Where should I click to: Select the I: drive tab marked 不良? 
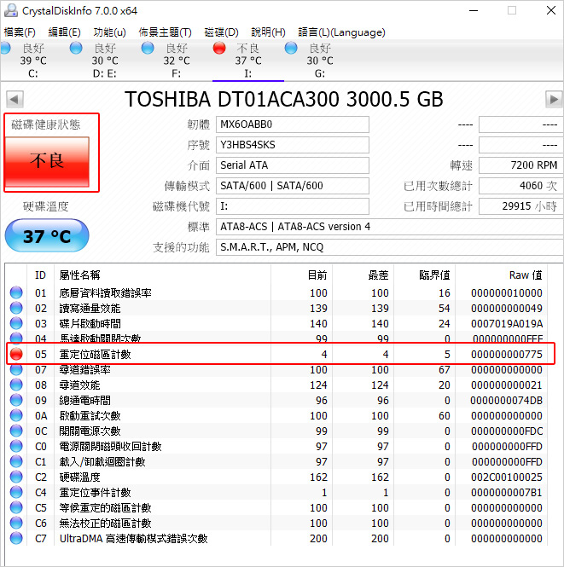coord(247,61)
